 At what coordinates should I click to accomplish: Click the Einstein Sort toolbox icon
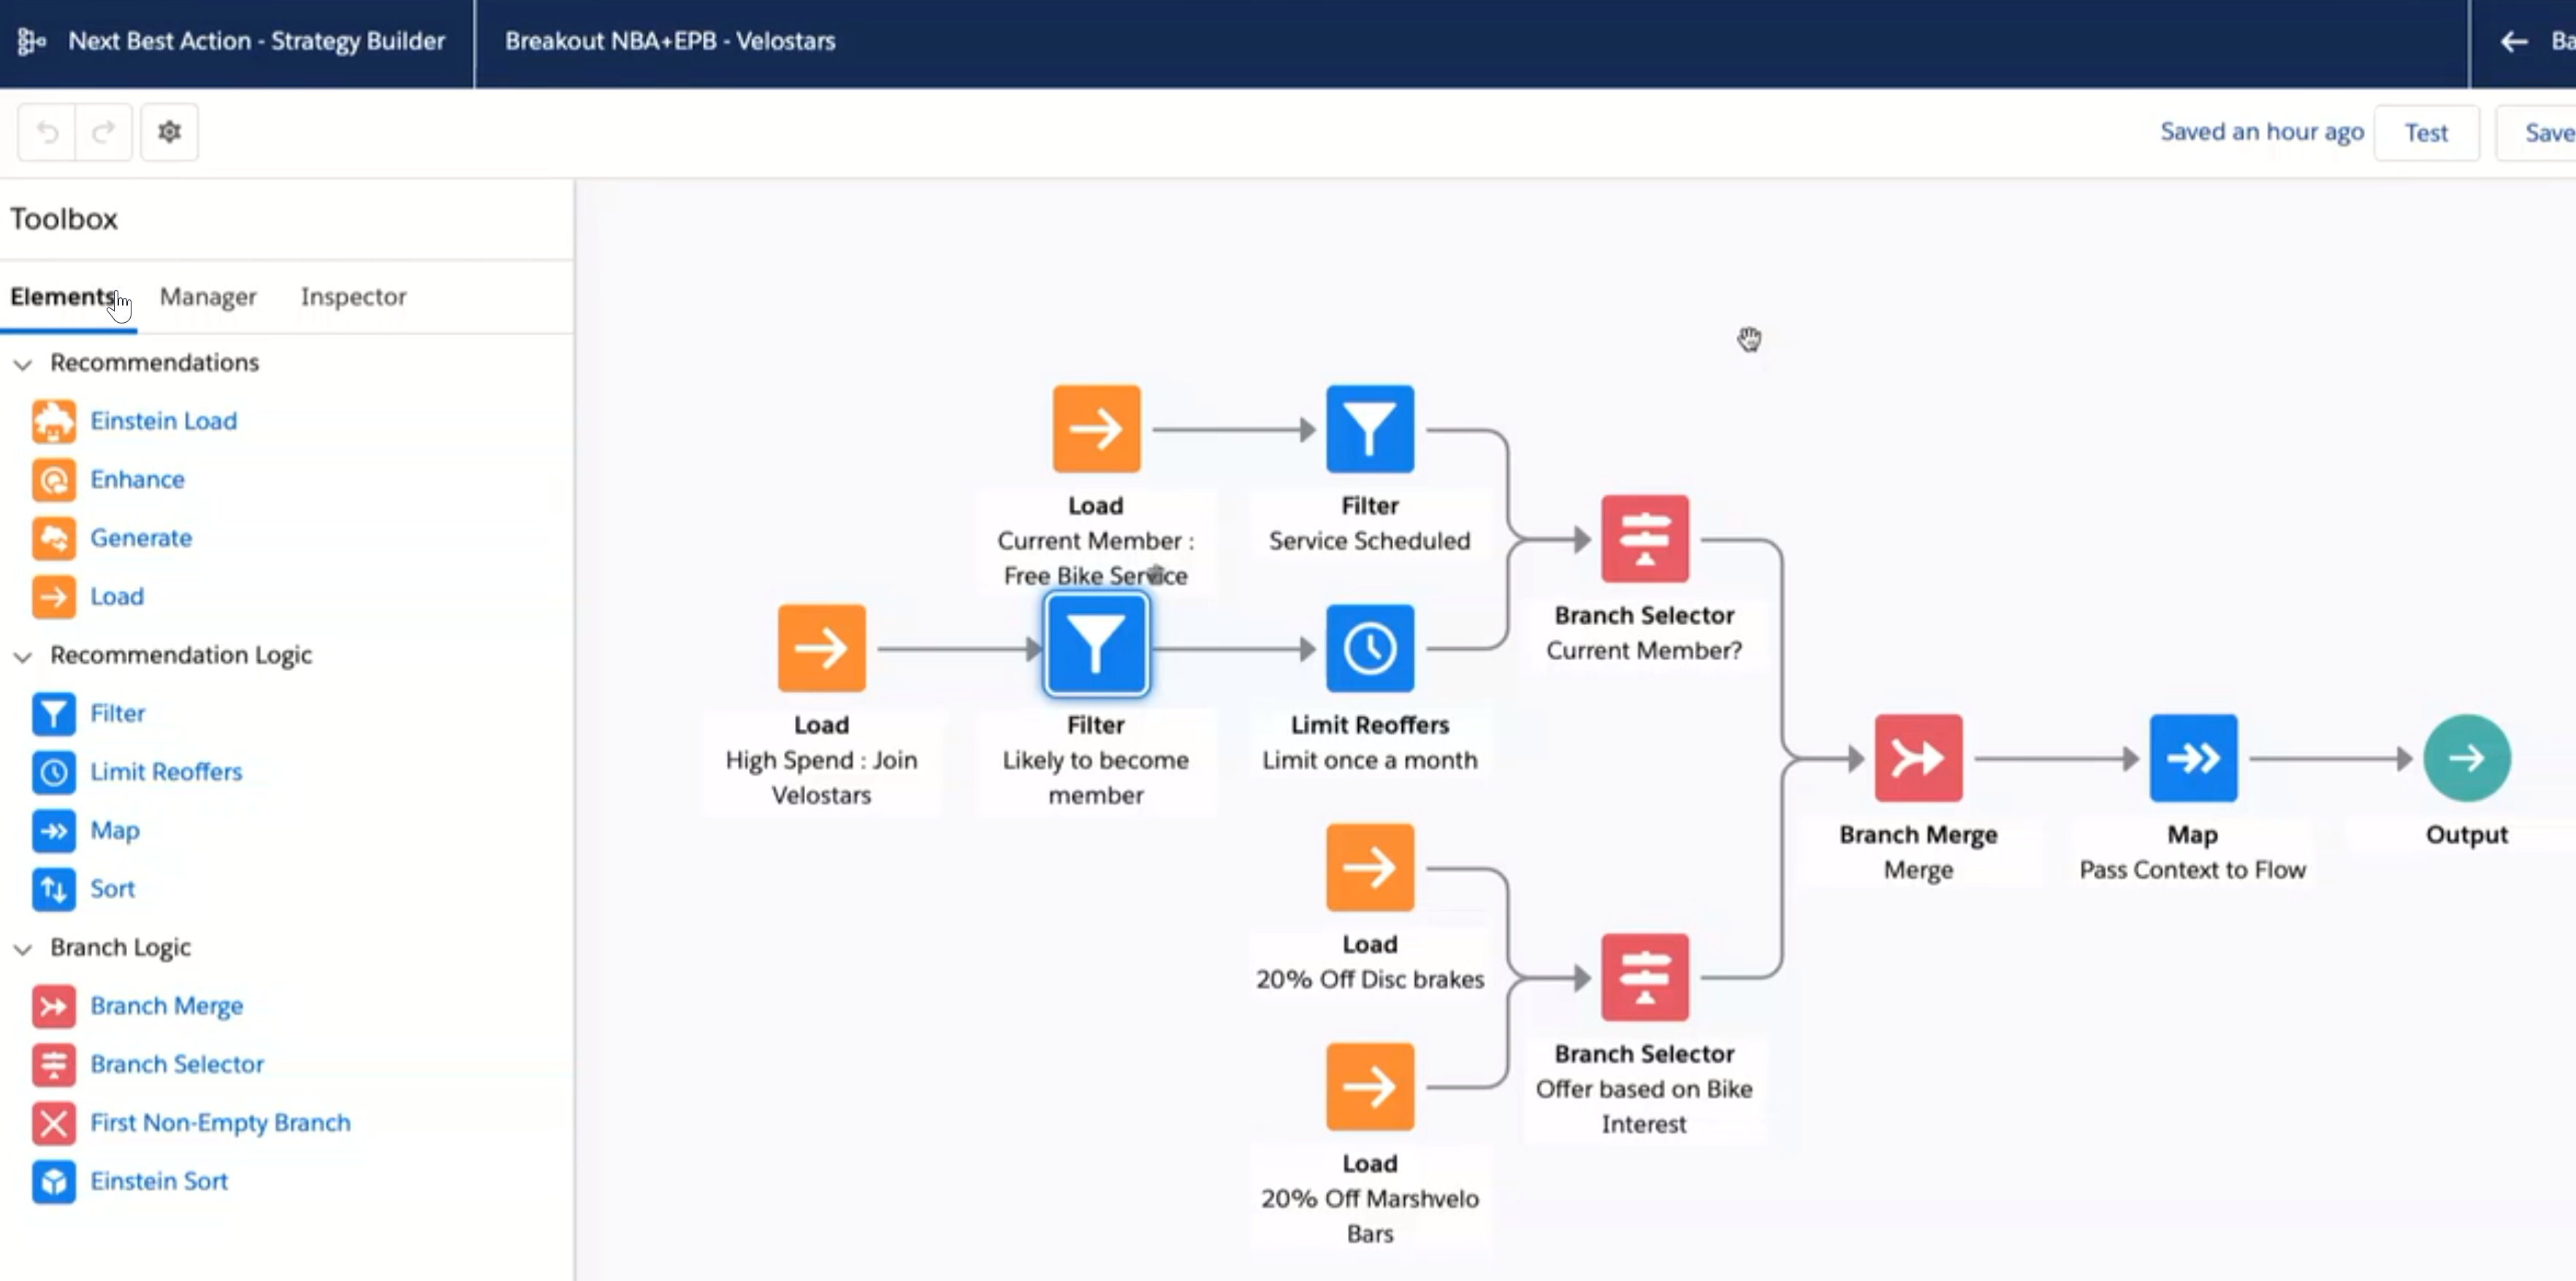pos(53,1181)
